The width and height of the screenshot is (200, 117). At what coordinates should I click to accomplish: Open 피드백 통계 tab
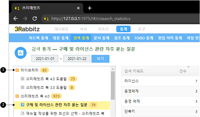coord(38,38)
